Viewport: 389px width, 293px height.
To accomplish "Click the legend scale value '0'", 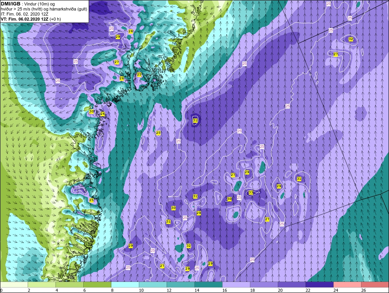I will click(1, 290).
